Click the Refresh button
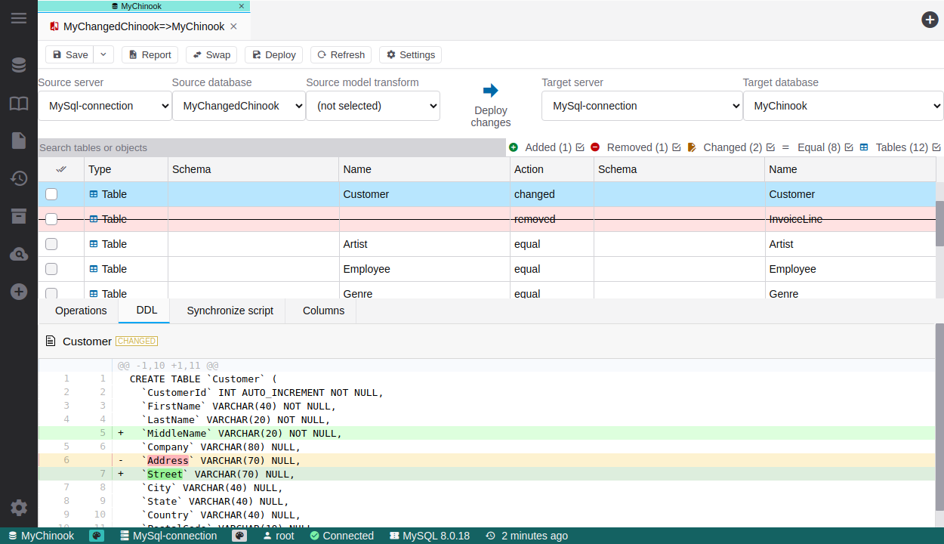The height and width of the screenshot is (544, 944). pyautogui.click(x=341, y=54)
